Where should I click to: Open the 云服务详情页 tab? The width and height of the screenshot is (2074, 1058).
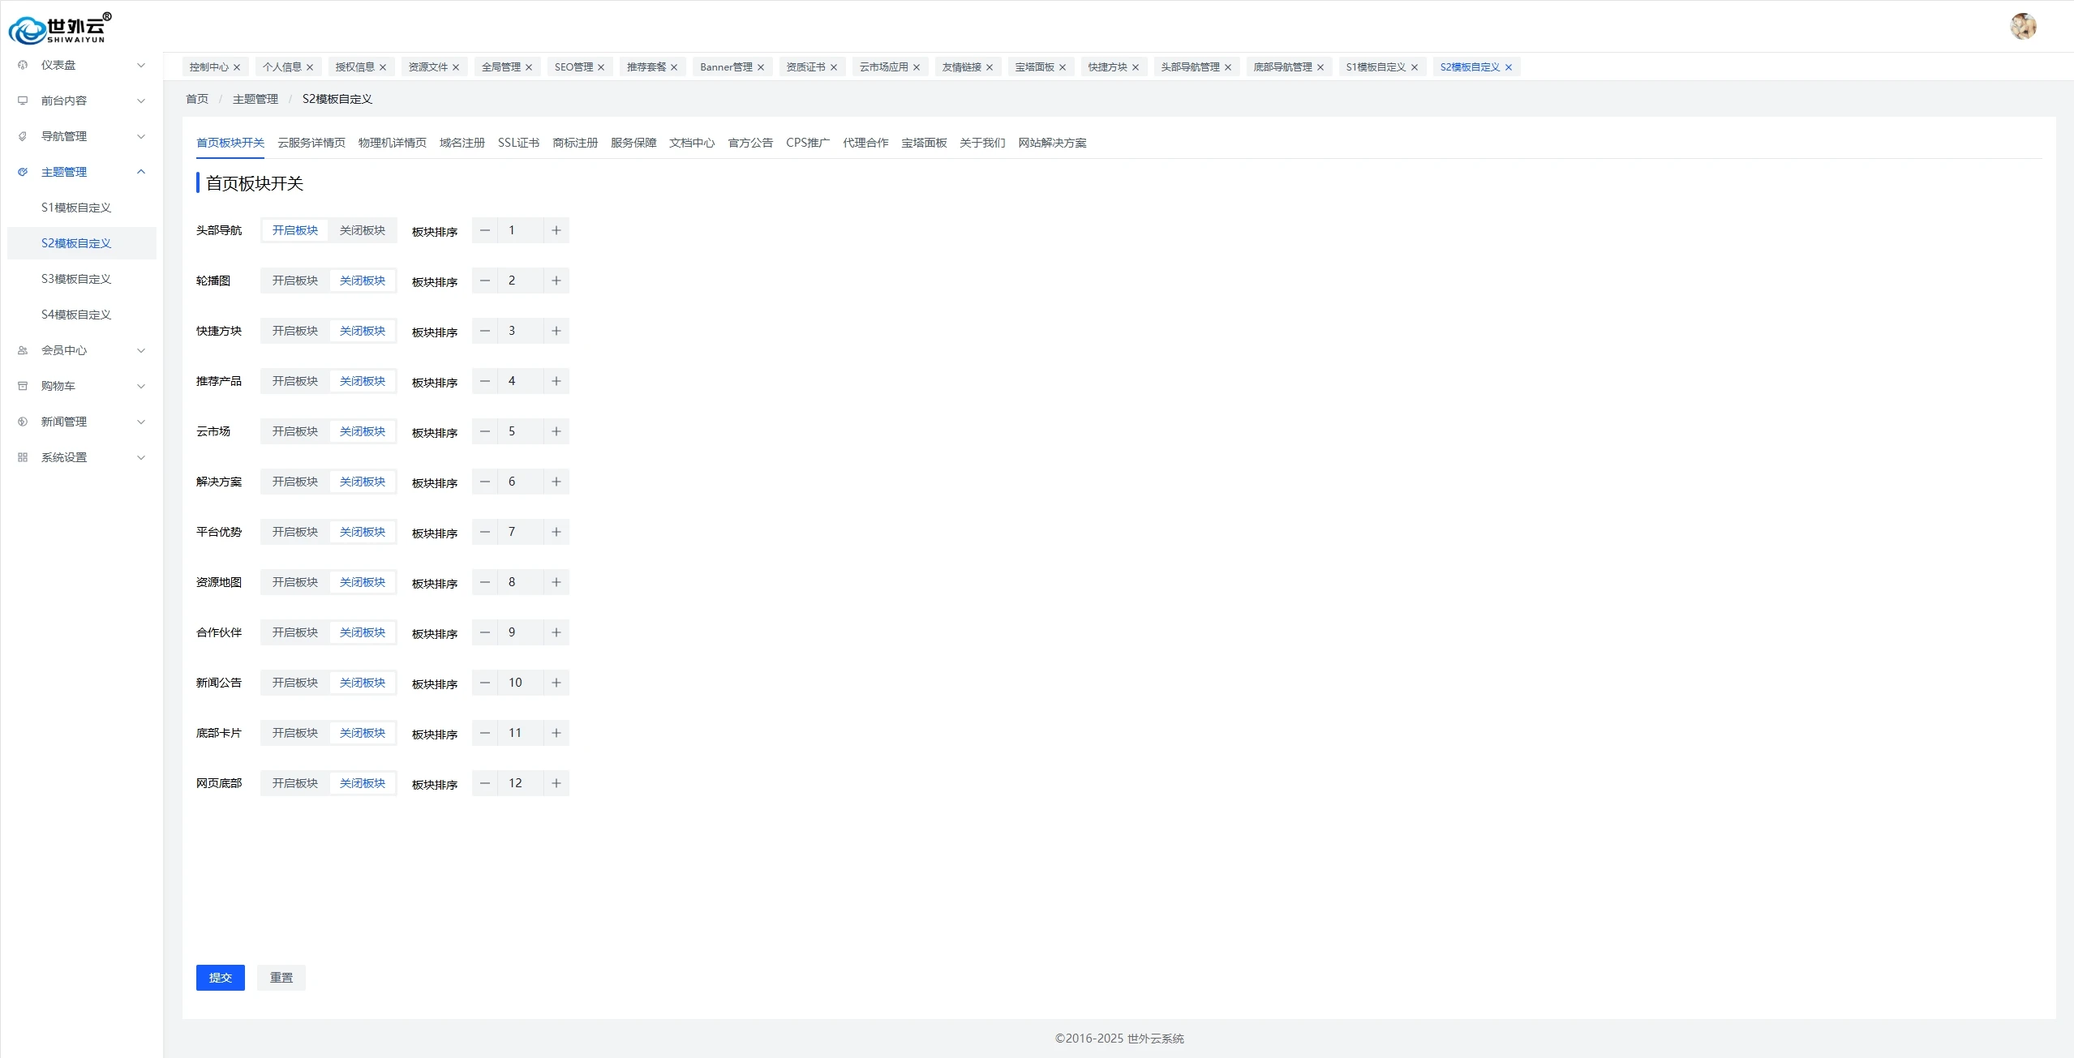[x=311, y=143]
